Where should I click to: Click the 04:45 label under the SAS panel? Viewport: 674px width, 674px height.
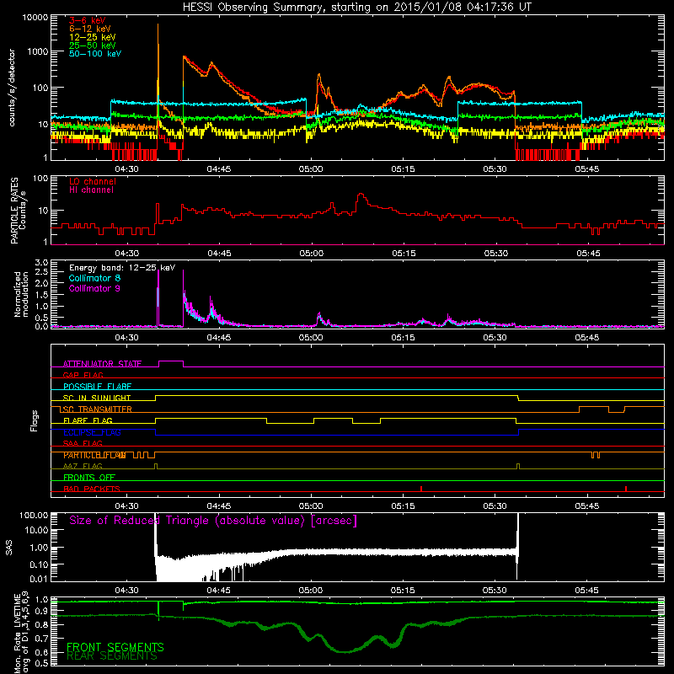point(219,591)
